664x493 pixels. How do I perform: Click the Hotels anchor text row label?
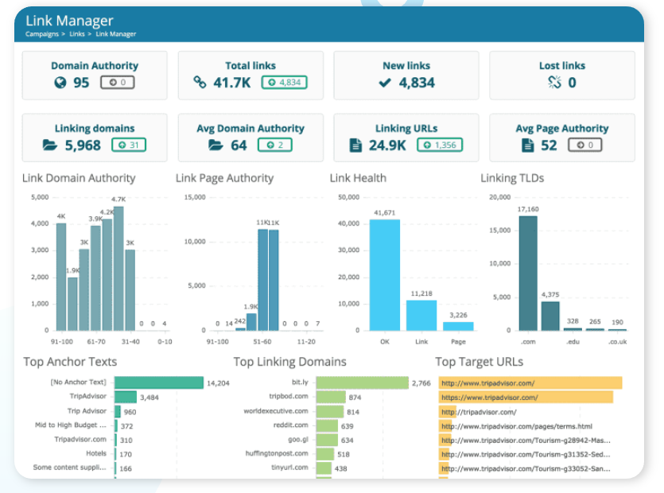pyautogui.click(x=96, y=453)
